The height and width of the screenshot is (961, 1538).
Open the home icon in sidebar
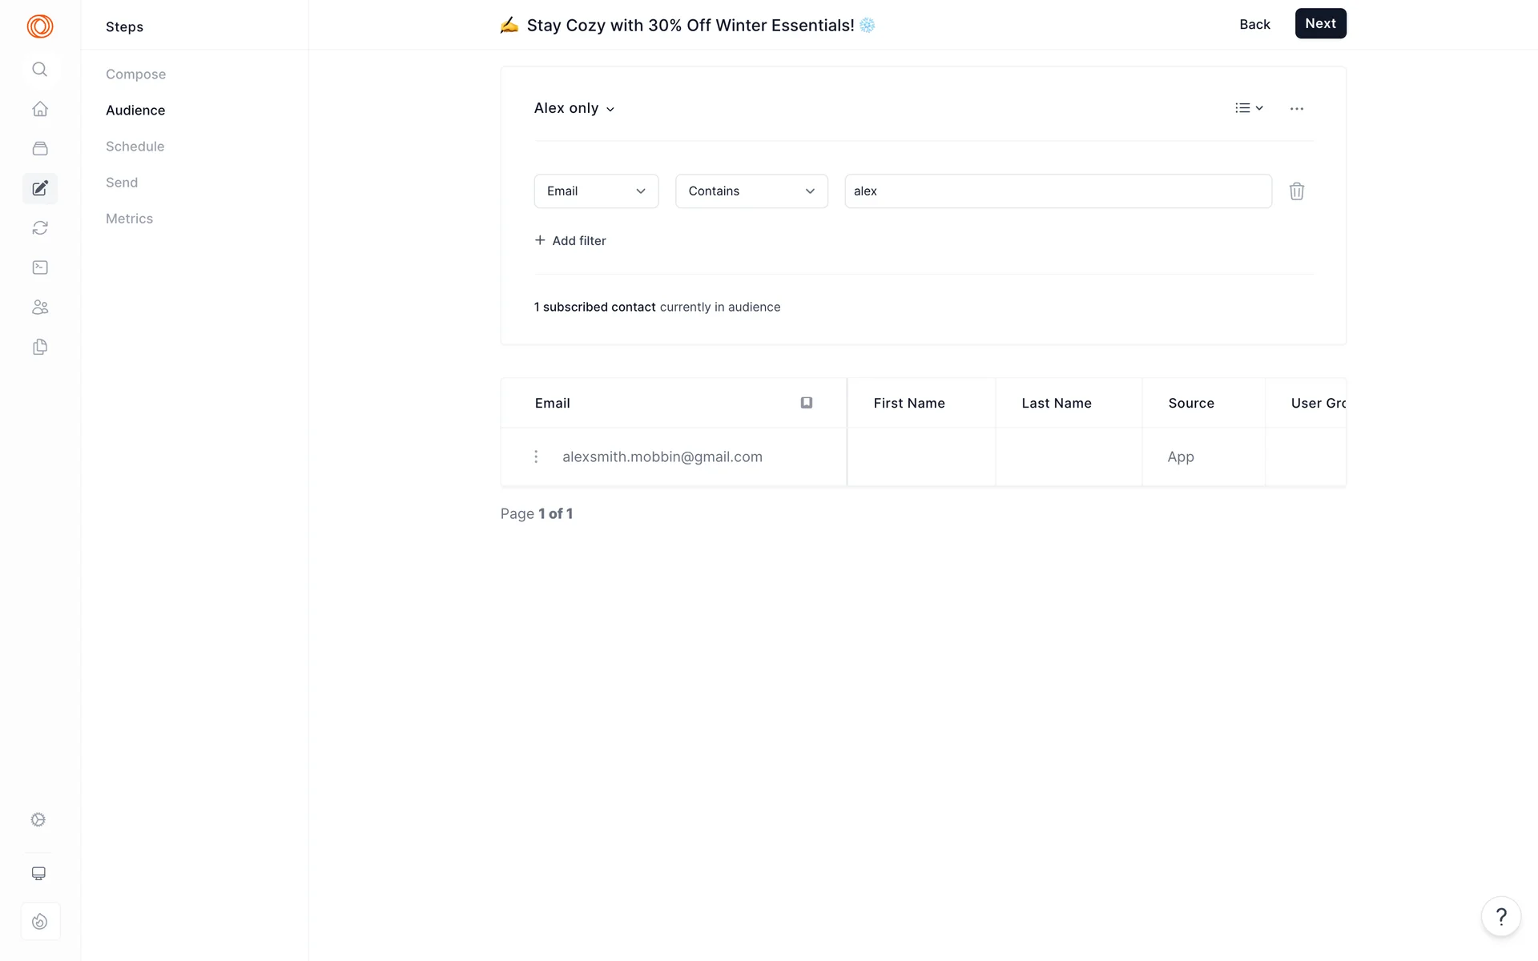tap(40, 109)
